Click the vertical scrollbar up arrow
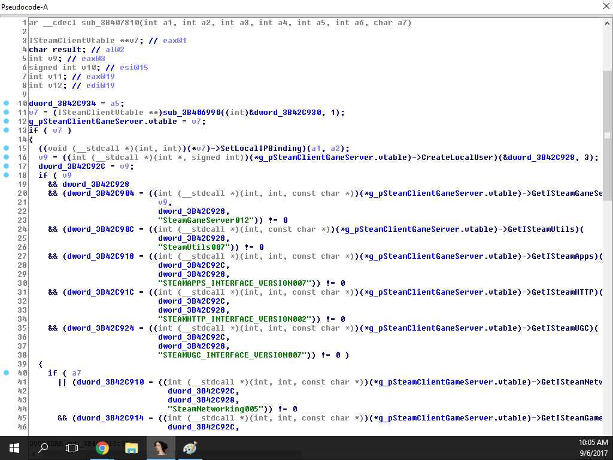The height and width of the screenshot is (460, 613). click(607, 23)
